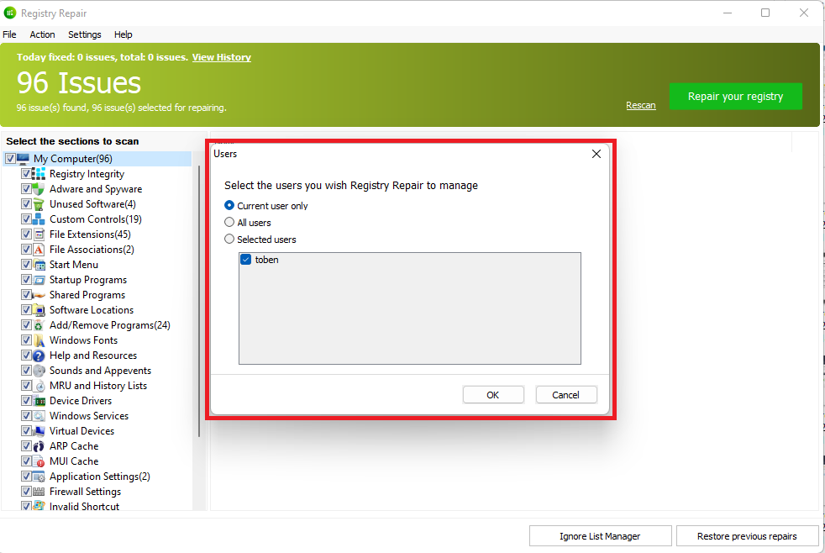
Task: Select the Help and Resources icon
Action: 39,355
